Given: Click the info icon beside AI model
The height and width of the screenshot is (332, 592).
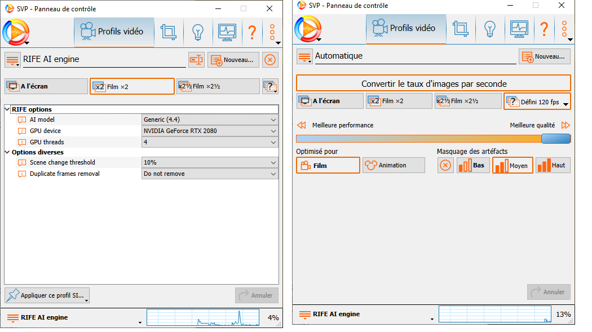Looking at the screenshot, I should [22, 120].
